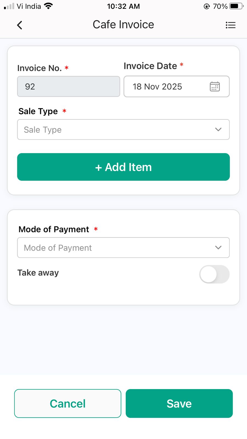Expand the Sale Type dropdown chevron
Viewport: 247px width, 439px height.
tap(218, 130)
